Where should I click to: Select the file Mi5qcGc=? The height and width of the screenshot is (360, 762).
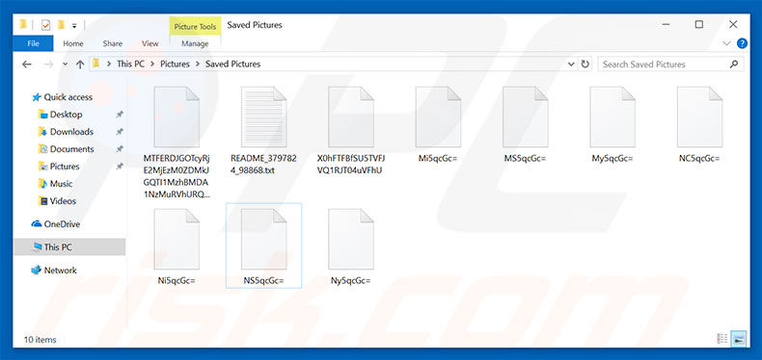click(438, 125)
